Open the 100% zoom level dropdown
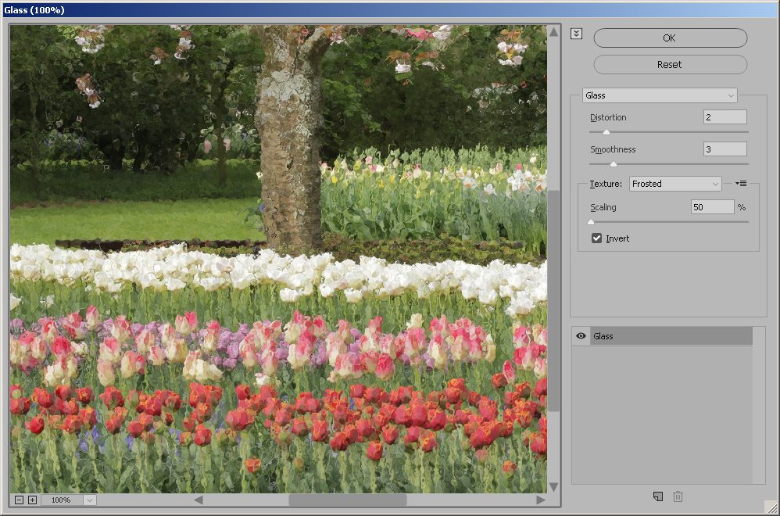The height and width of the screenshot is (516, 780). click(89, 500)
